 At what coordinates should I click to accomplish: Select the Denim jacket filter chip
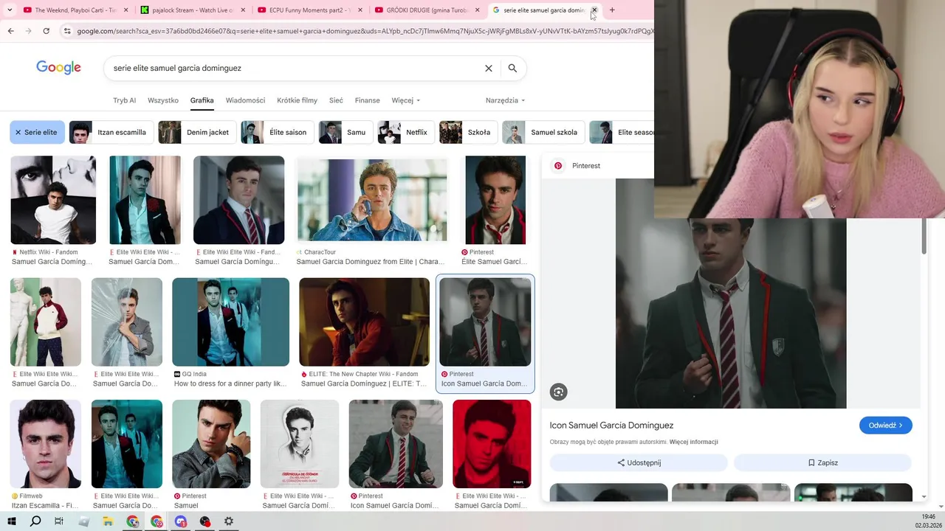click(x=197, y=133)
